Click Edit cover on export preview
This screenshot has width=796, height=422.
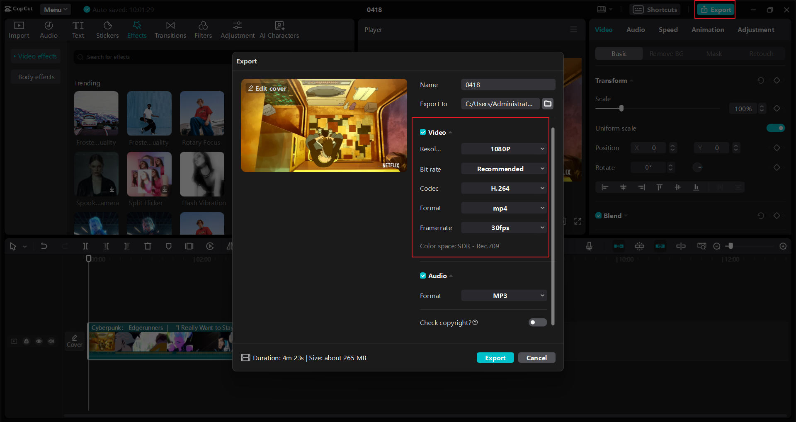click(267, 88)
